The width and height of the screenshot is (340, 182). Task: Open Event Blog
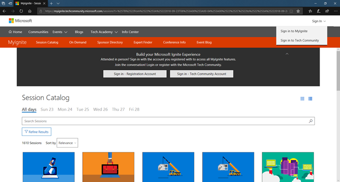[204, 42]
